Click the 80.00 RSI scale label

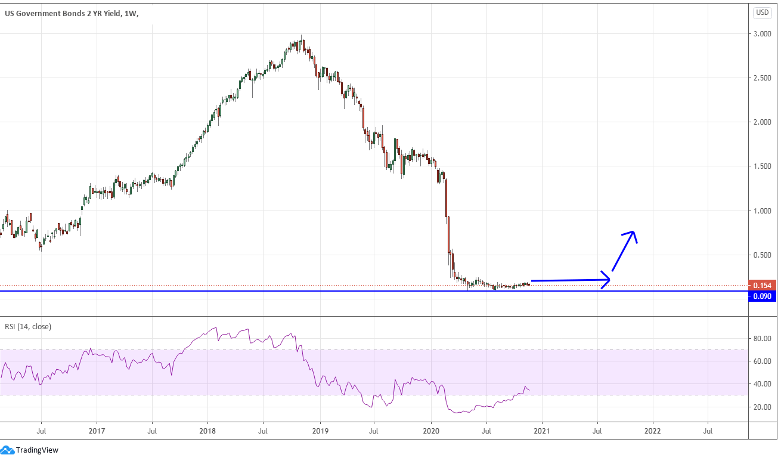(x=763, y=338)
